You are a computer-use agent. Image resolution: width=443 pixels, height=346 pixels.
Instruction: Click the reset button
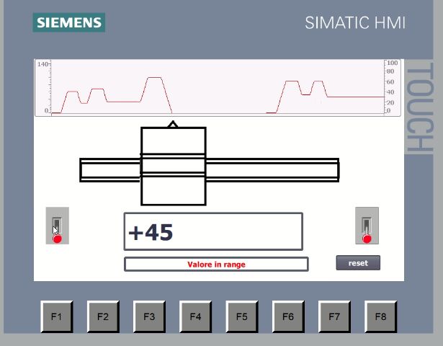358,263
